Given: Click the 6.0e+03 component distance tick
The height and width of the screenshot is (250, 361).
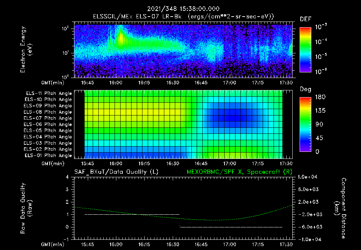Looking at the screenshot, I should point(308,189).
